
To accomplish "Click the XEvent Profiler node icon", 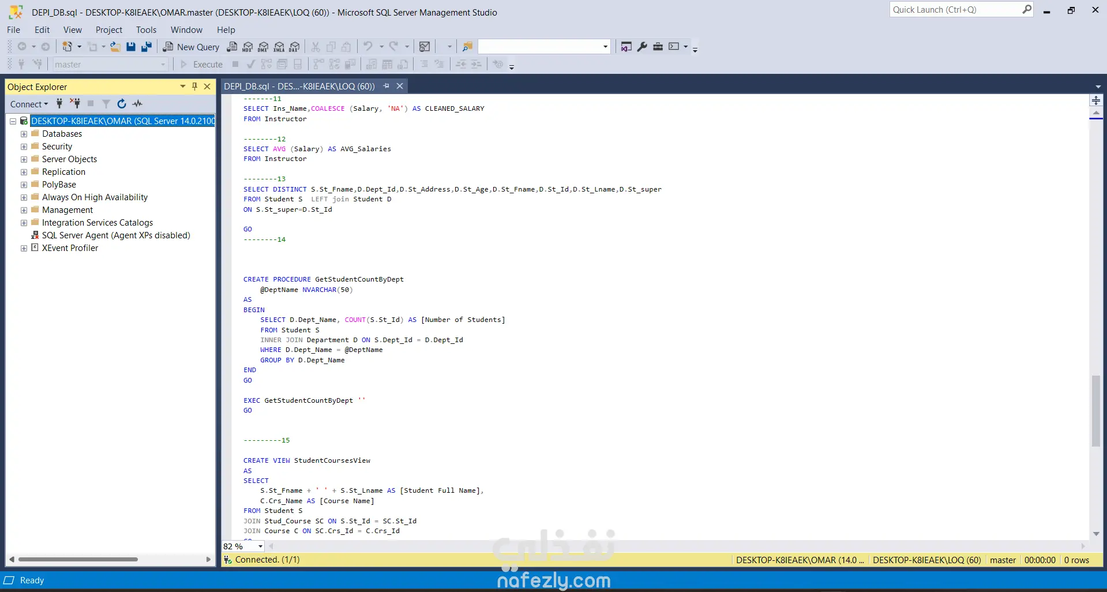I will coord(35,248).
